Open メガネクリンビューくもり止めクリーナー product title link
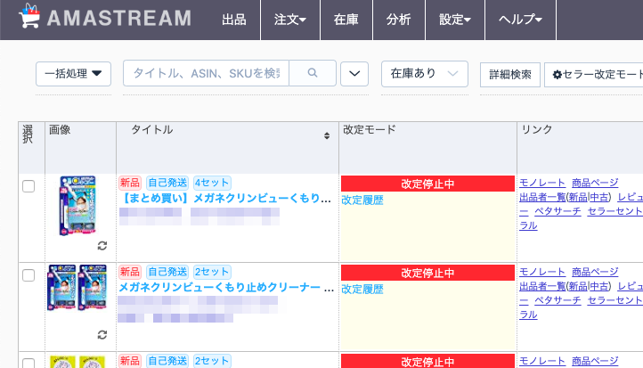This screenshot has width=643, height=368. pyautogui.click(x=226, y=287)
